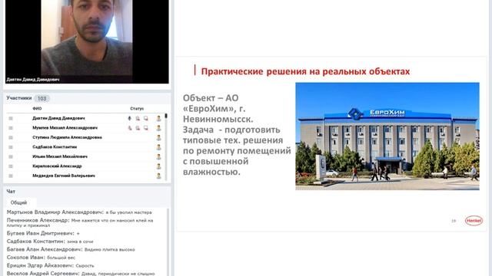492x276 pixels.
Task: Click the presenter name caption under video
Action: point(33,80)
